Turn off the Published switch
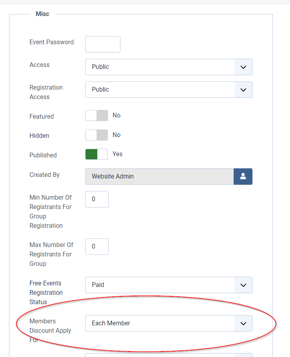Screen dimensions: 290x357 [x=97, y=154]
